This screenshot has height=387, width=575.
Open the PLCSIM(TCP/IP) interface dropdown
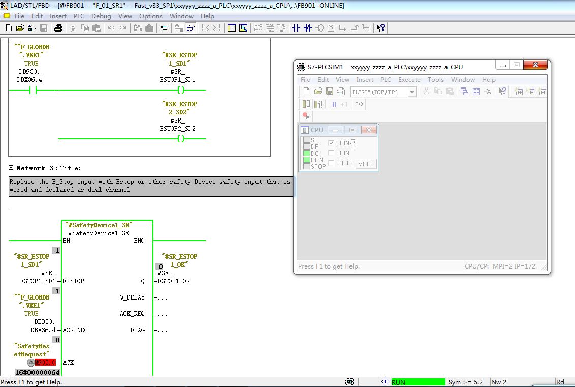(x=412, y=92)
